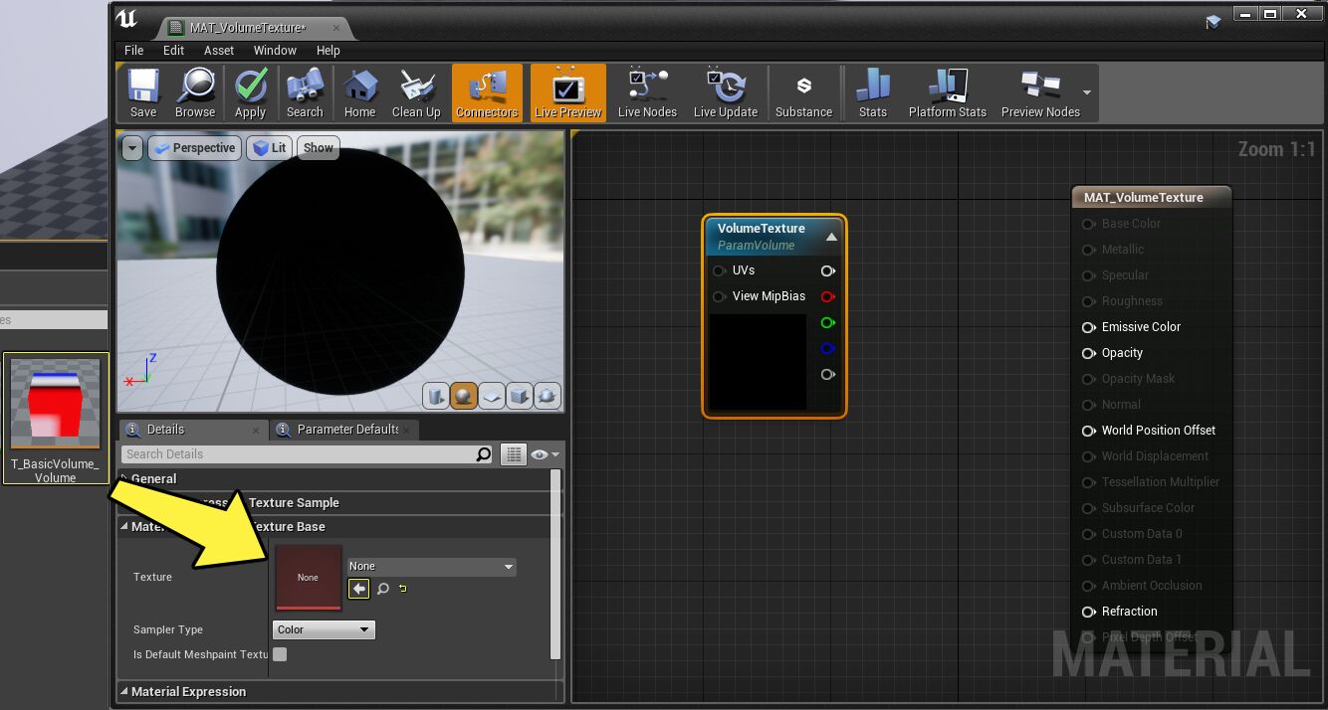Open the material Stats icon
This screenshot has width=1328, height=710.
(872, 93)
